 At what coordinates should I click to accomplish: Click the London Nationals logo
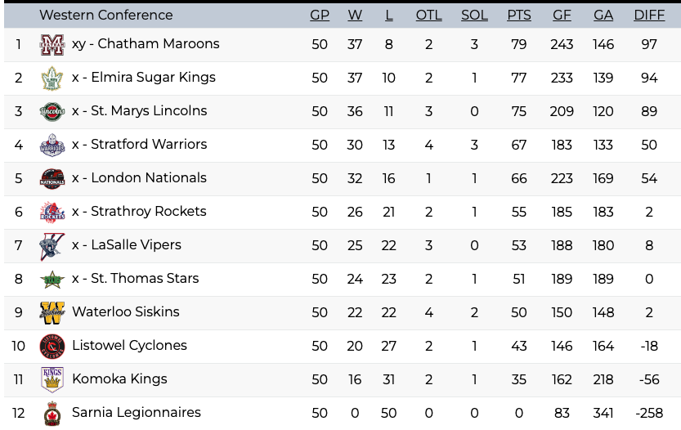pyautogui.click(x=52, y=179)
